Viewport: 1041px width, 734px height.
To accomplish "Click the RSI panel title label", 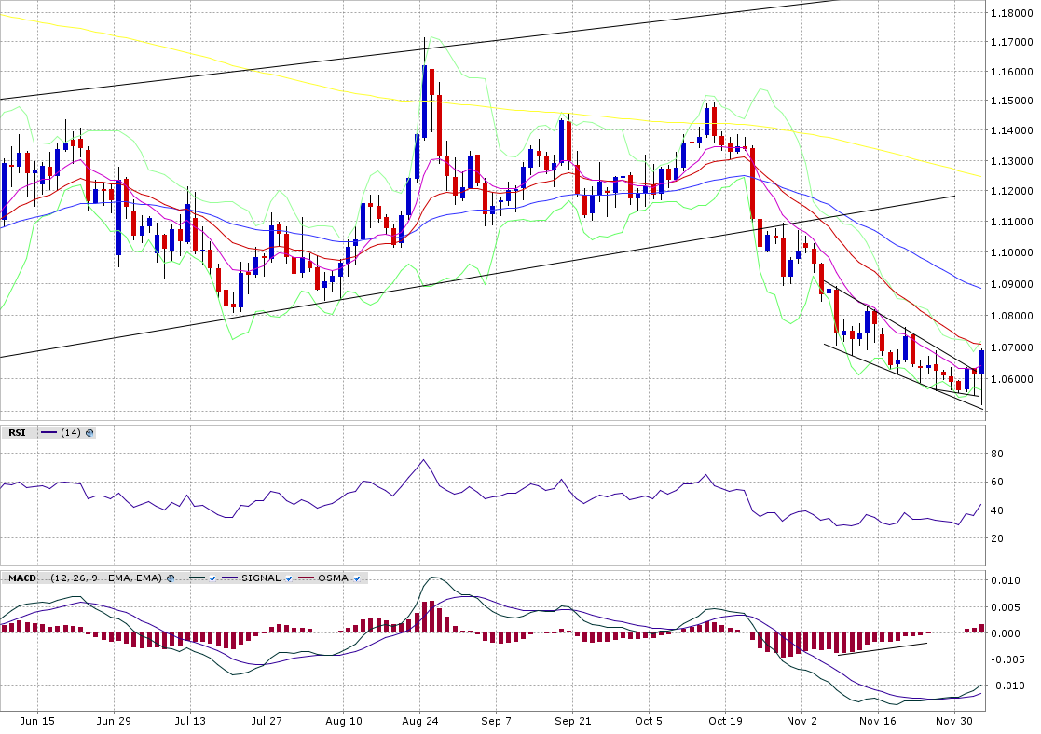I will click(17, 432).
